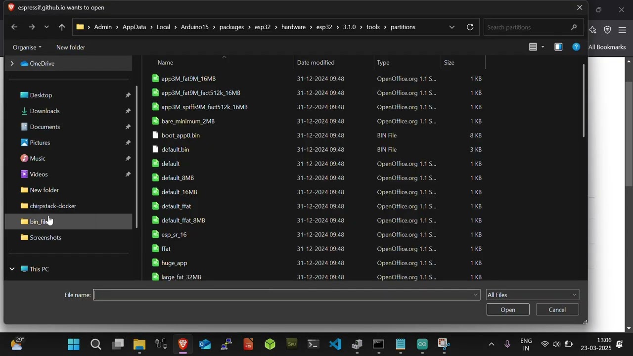Open Brave main menu hamburger icon
The height and width of the screenshot is (356, 633).
coord(622,30)
